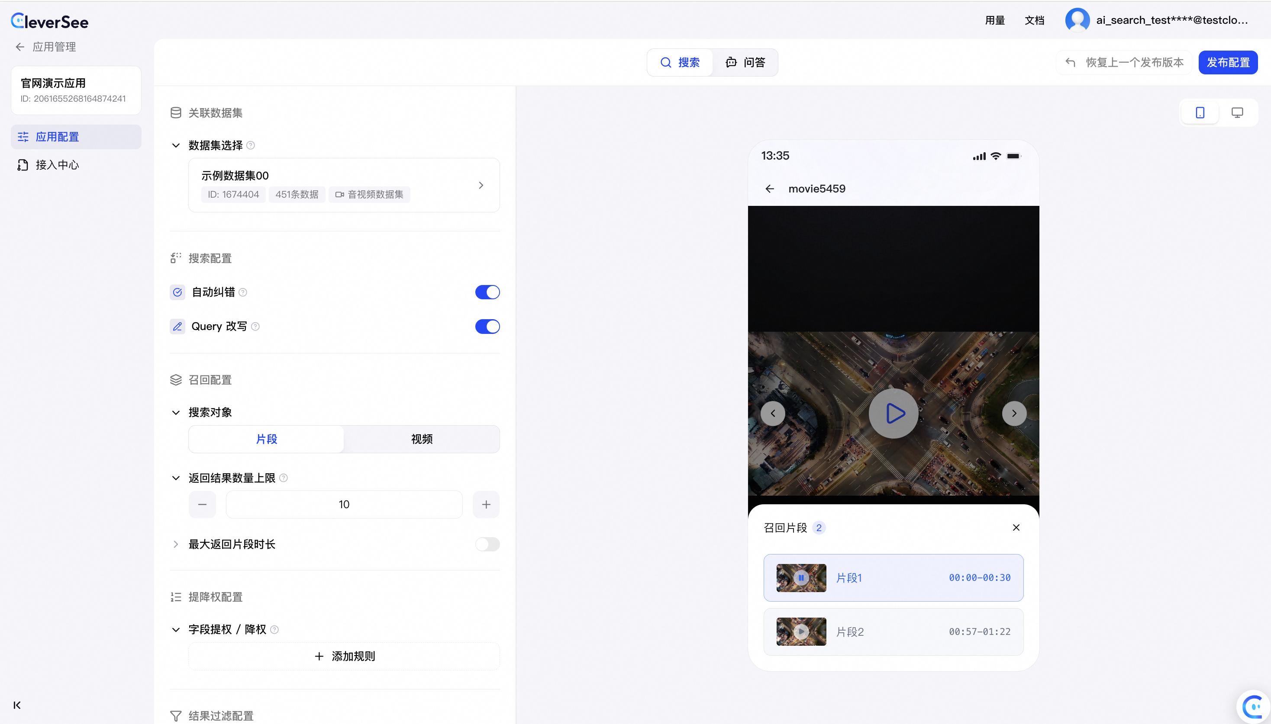Switch to the 问答 tab
Image resolution: width=1271 pixels, height=724 pixels.
[x=745, y=62]
